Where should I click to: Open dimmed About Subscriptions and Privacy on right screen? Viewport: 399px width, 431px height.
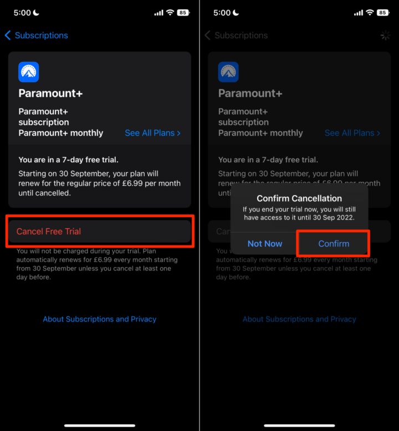point(299,319)
